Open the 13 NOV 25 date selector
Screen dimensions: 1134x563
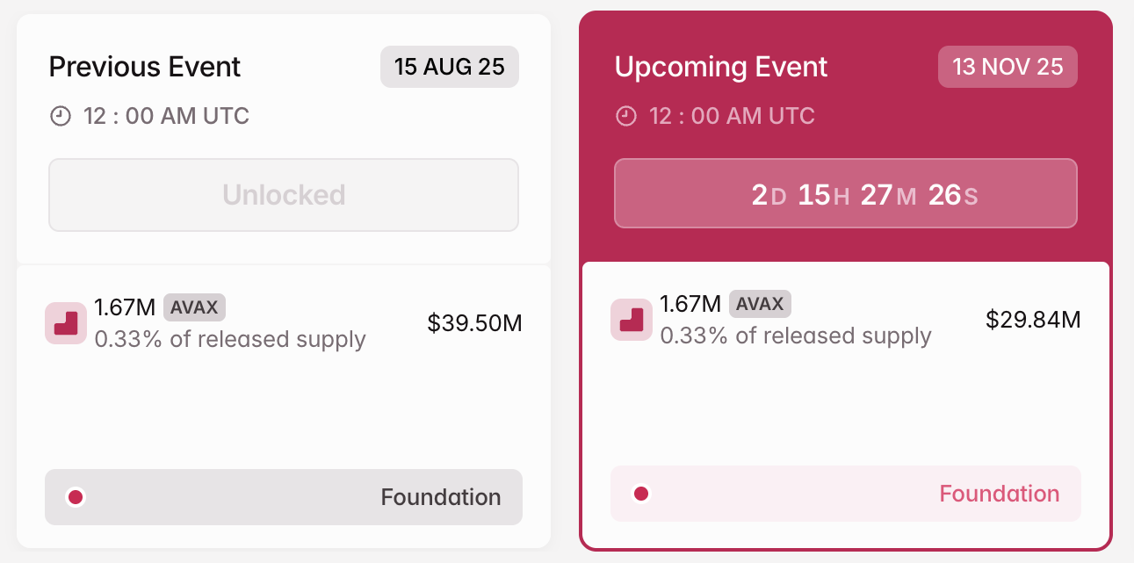pos(1008,66)
